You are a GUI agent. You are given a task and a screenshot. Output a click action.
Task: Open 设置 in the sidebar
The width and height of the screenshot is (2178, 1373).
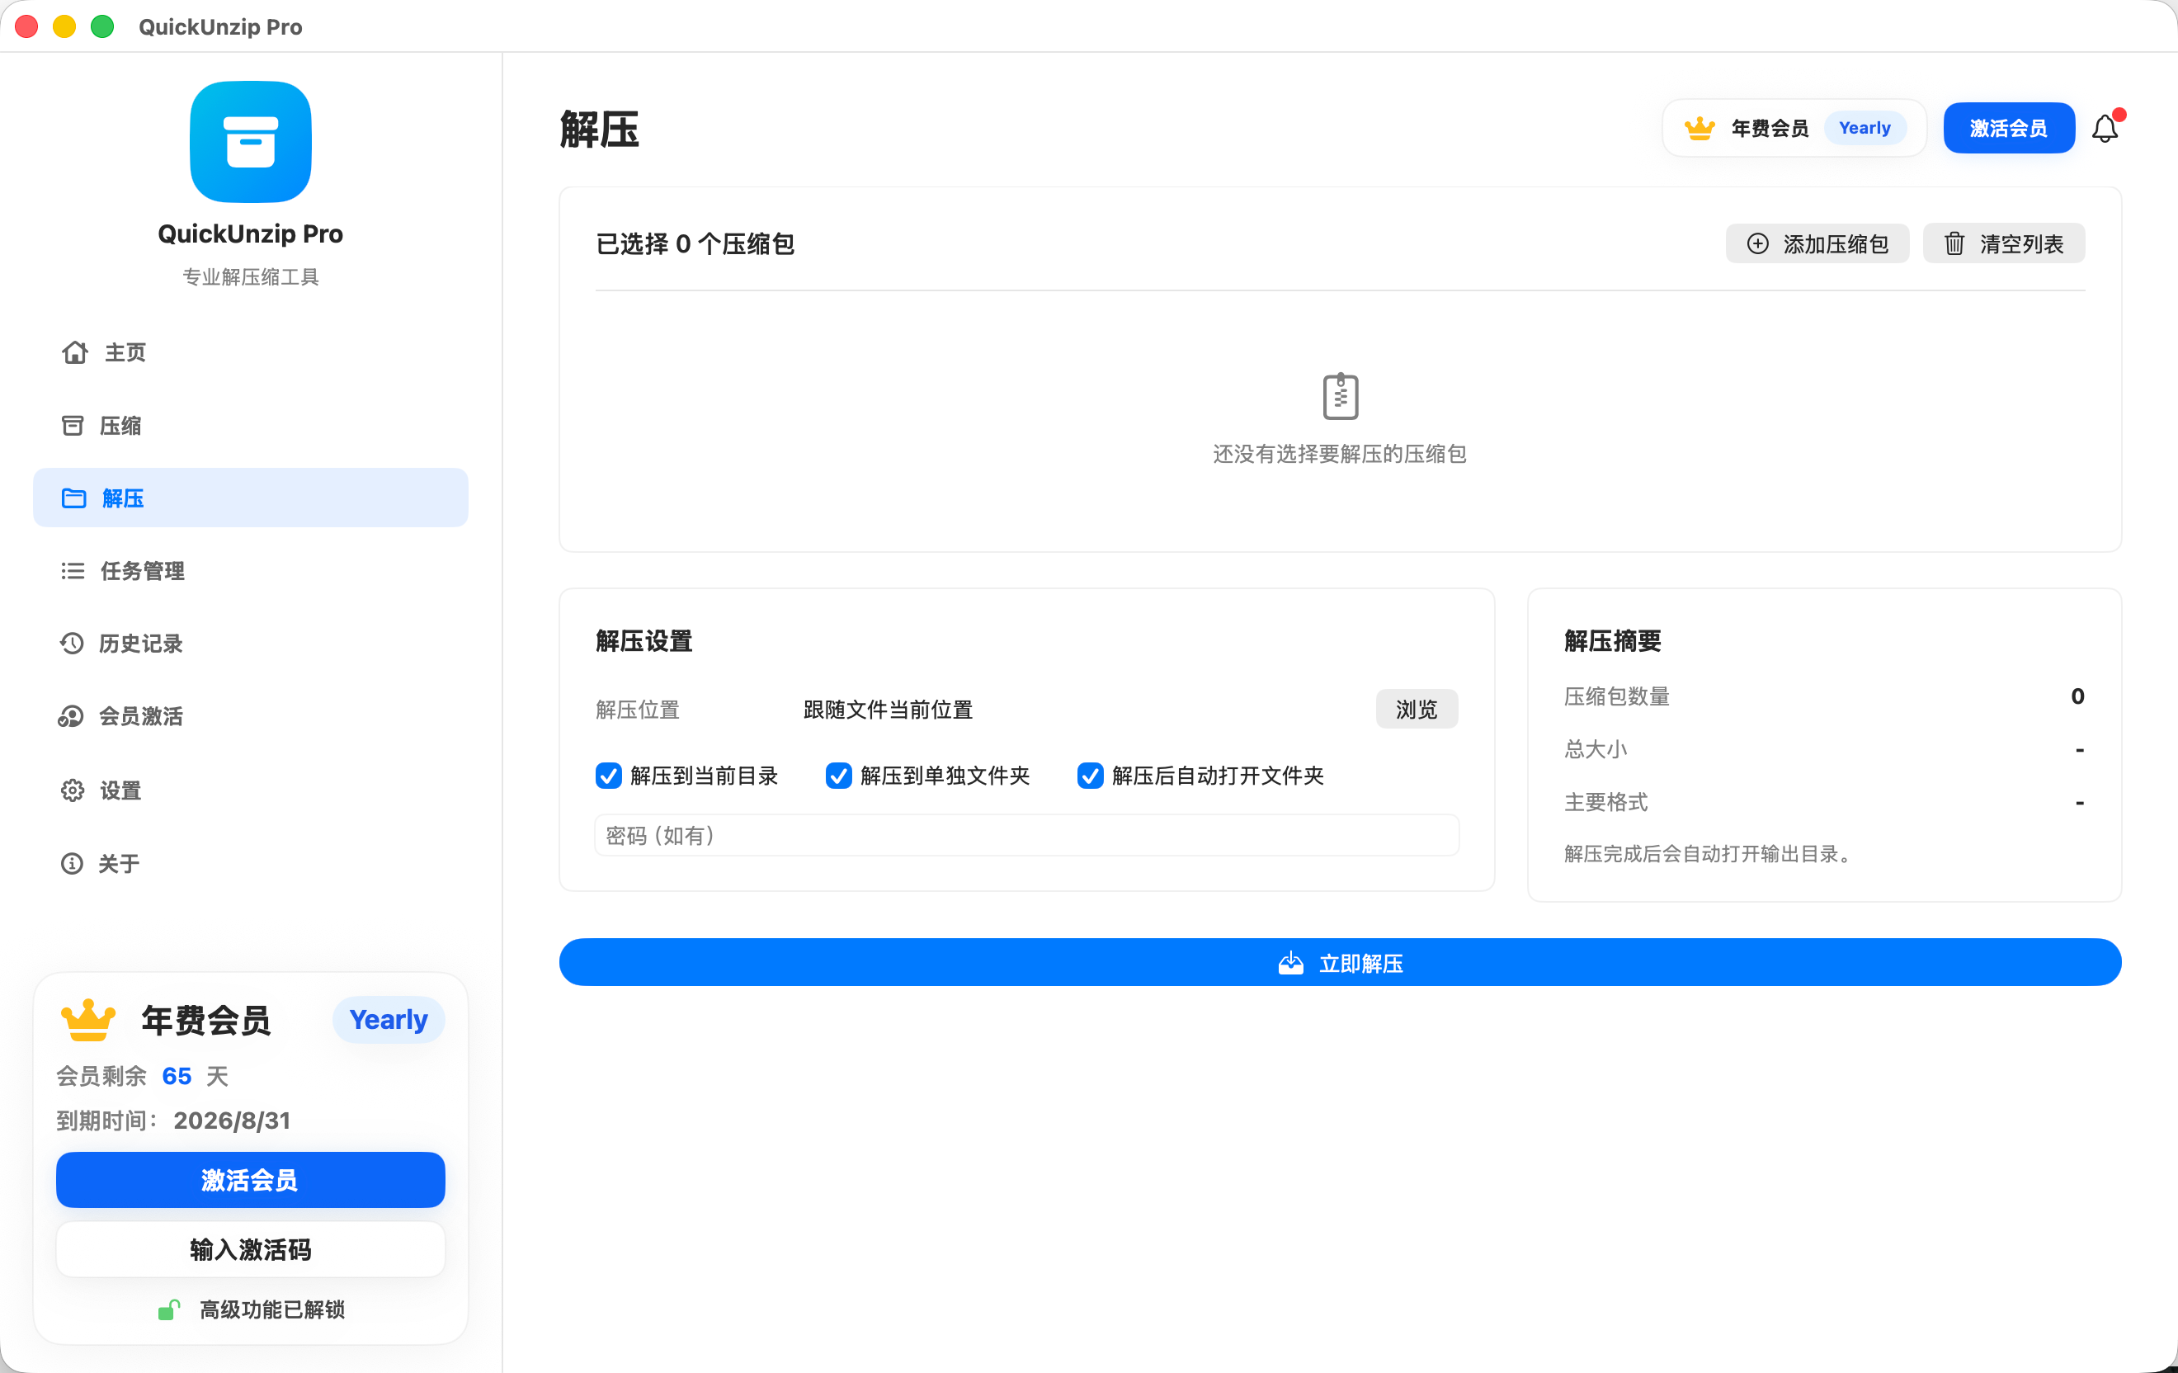(251, 790)
